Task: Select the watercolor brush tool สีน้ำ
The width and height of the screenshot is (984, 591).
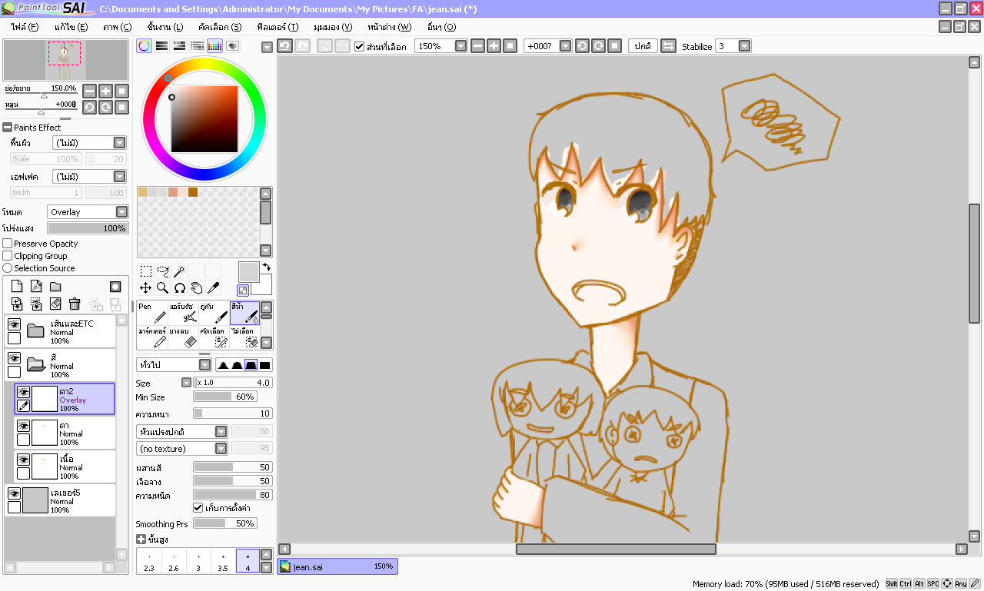Action: point(244,313)
